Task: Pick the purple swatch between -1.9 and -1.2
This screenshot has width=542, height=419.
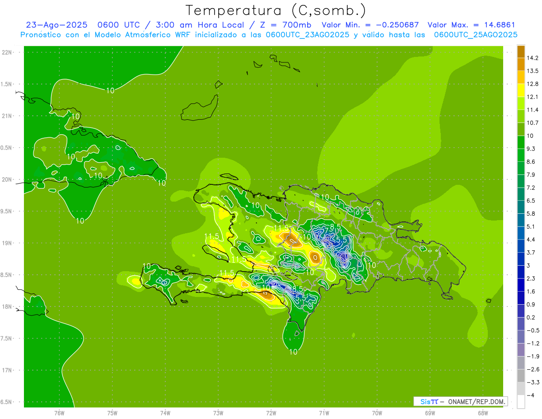Action: click(x=521, y=350)
